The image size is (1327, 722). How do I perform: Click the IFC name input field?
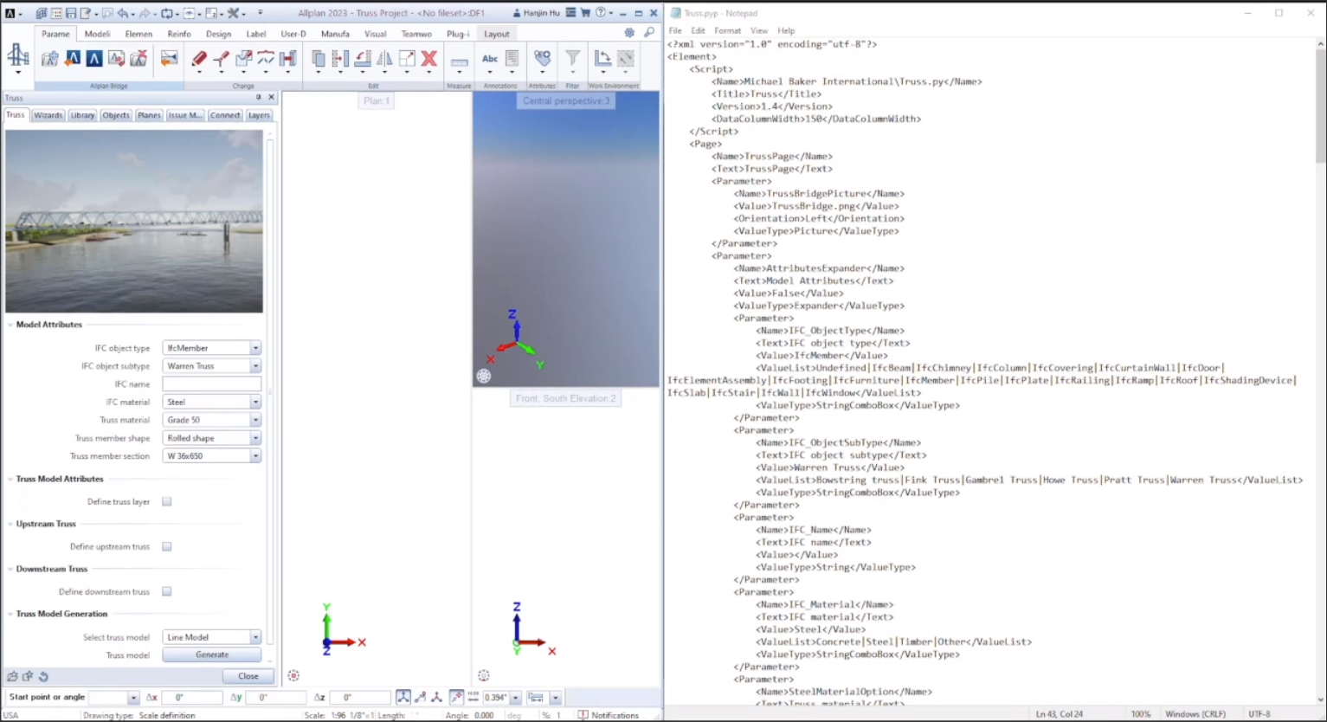coord(211,384)
